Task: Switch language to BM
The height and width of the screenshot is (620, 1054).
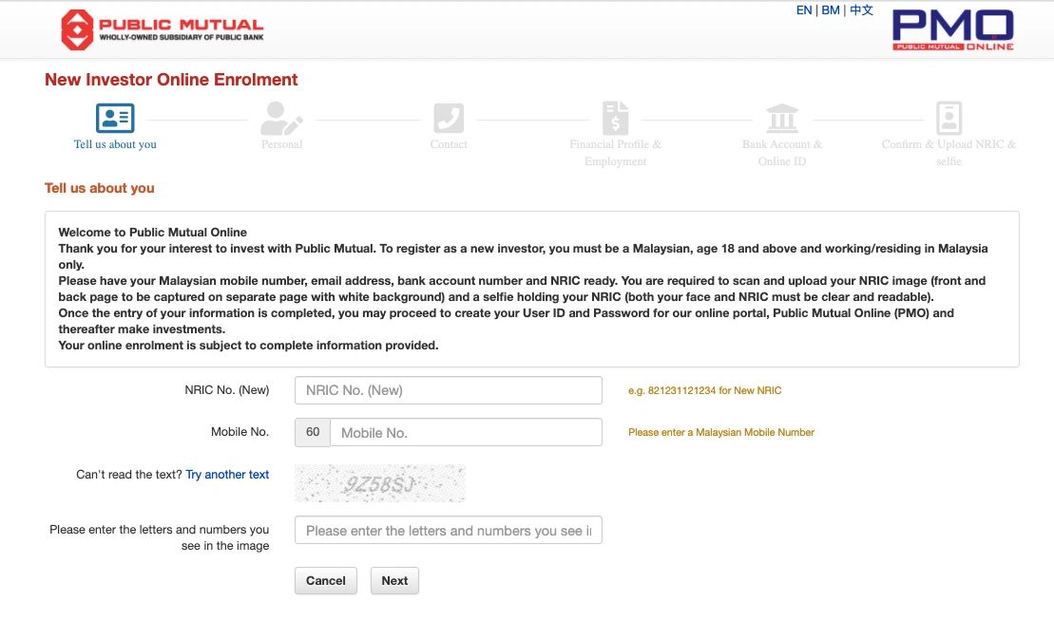Action: 831,10
